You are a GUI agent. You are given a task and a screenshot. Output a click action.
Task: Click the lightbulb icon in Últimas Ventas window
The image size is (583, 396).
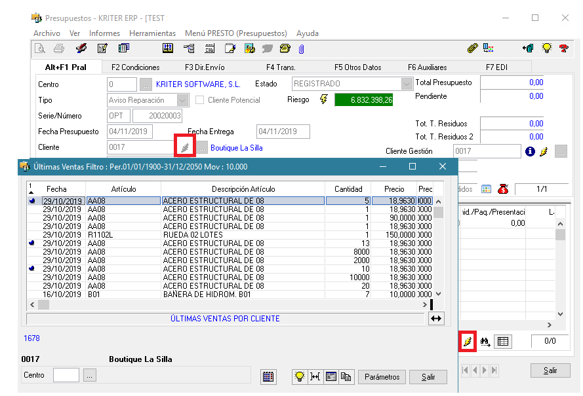point(300,377)
